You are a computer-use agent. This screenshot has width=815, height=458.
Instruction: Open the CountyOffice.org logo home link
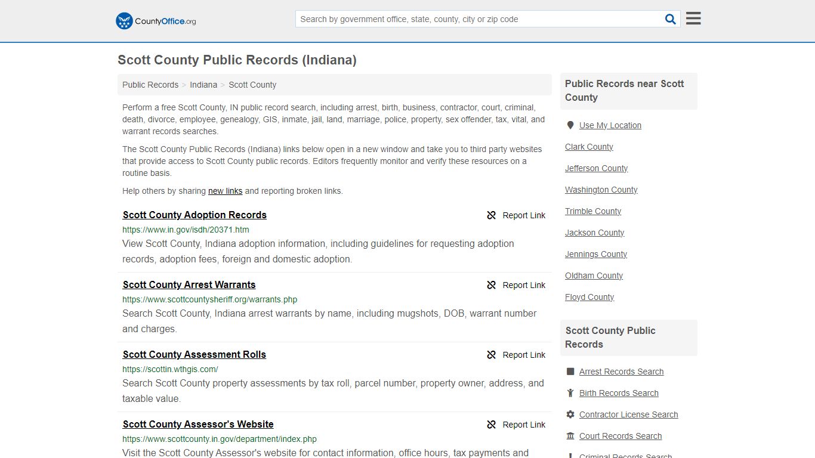tap(156, 21)
